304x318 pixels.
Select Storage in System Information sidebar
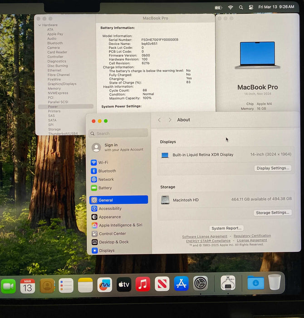pos(54,129)
